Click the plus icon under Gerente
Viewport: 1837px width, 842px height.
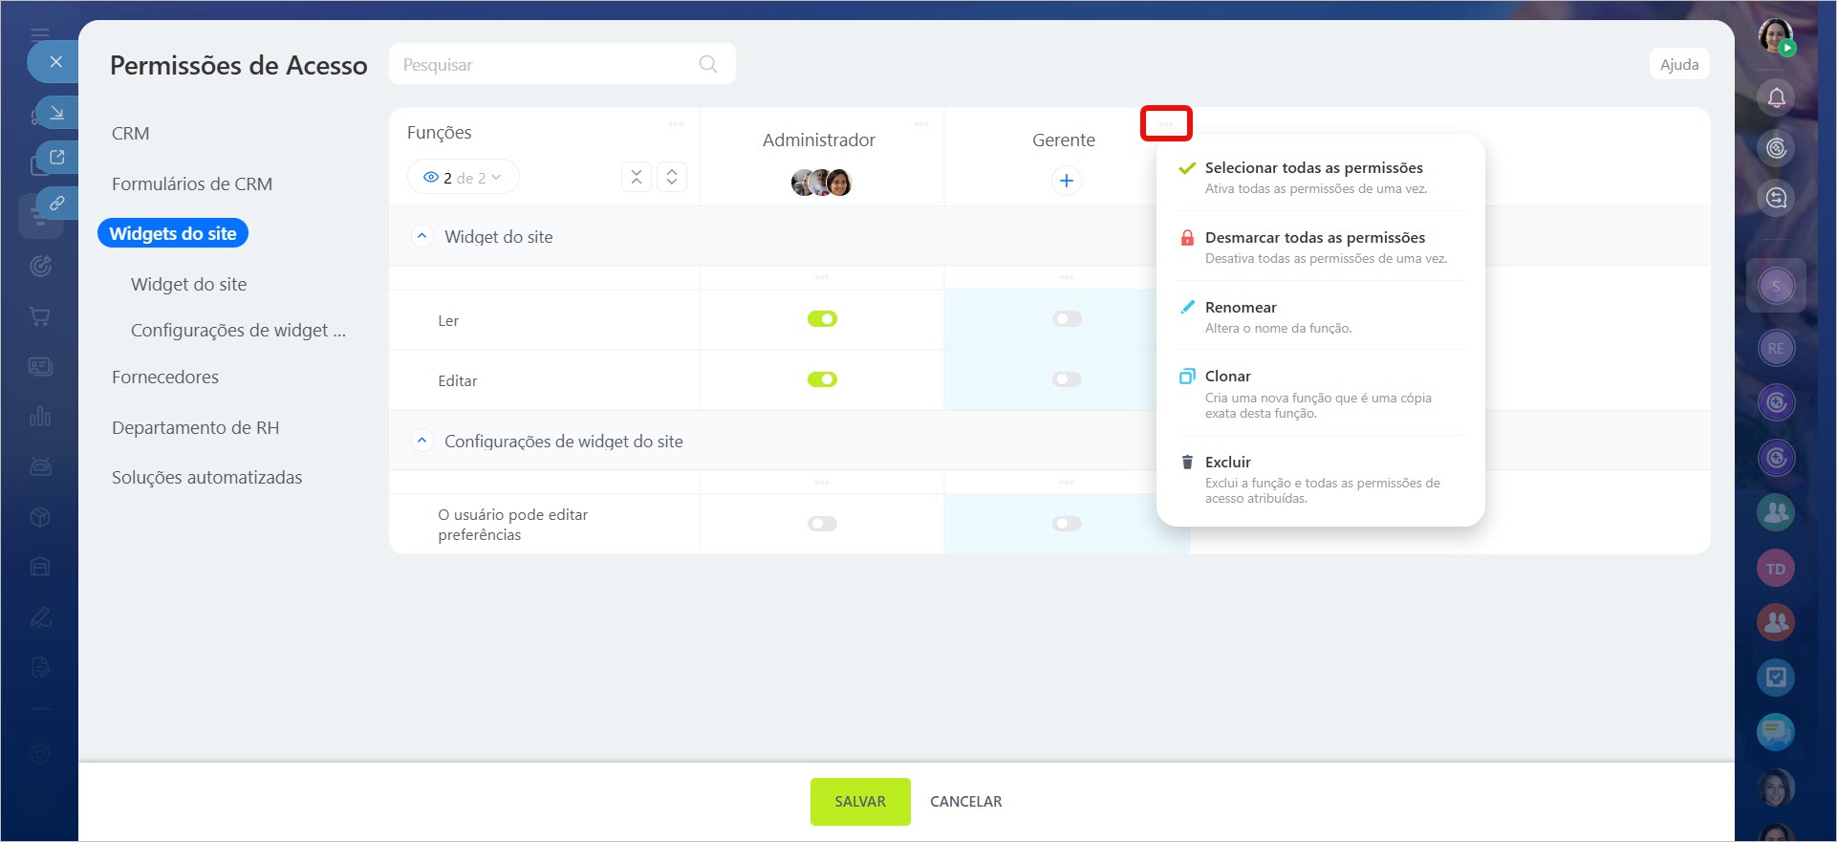(x=1066, y=181)
